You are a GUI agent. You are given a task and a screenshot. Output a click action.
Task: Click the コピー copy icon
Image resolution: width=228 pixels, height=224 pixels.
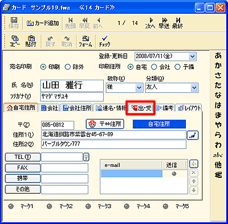15,41
